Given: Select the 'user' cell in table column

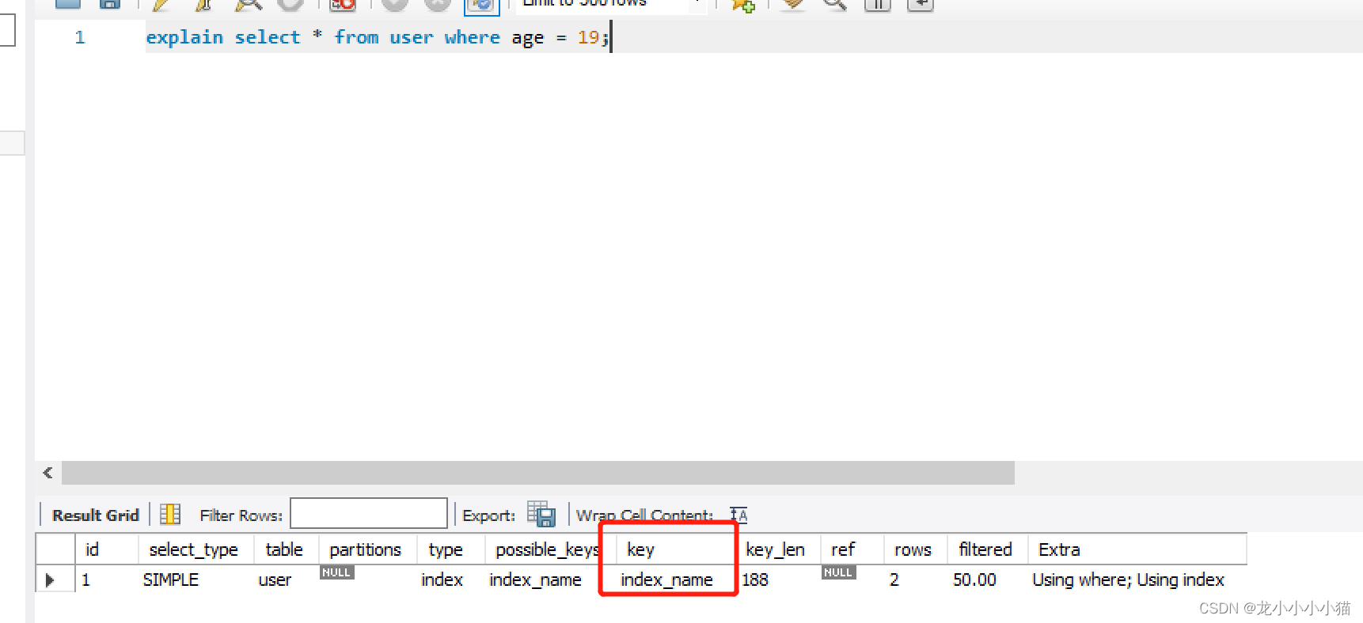Looking at the screenshot, I should point(275,580).
